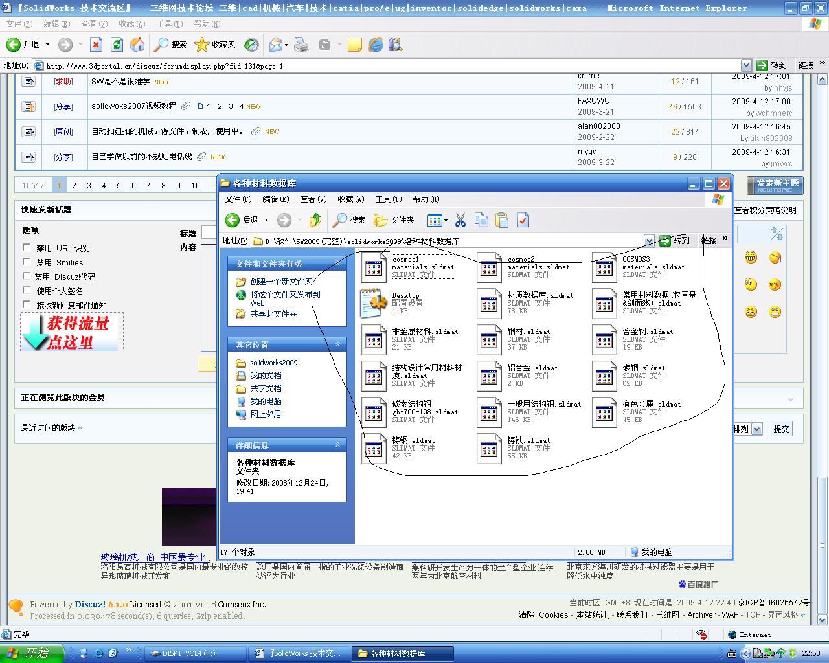Enable the 禁用 URL 识别 checkbox

tap(27, 247)
